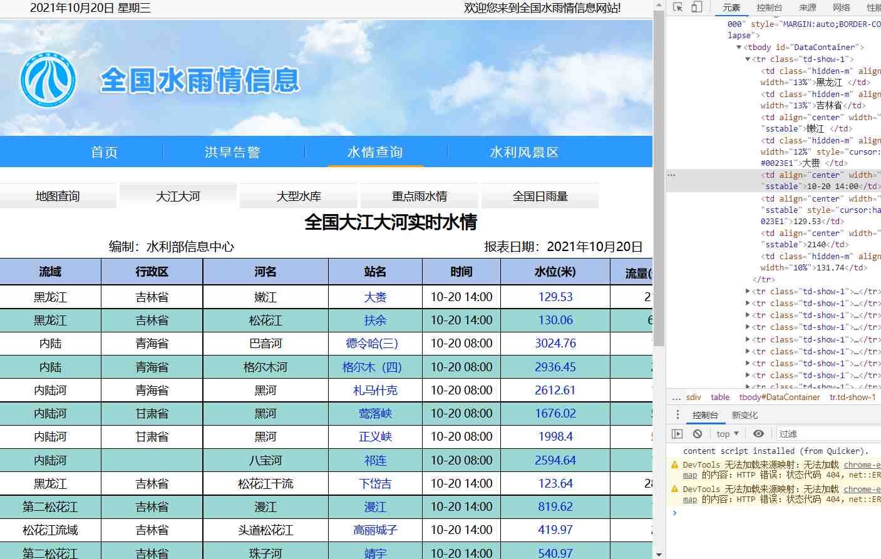This screenshot has height=559, width=881.
Task: Click the 水位(米) column header
Action: pos(555,272)
